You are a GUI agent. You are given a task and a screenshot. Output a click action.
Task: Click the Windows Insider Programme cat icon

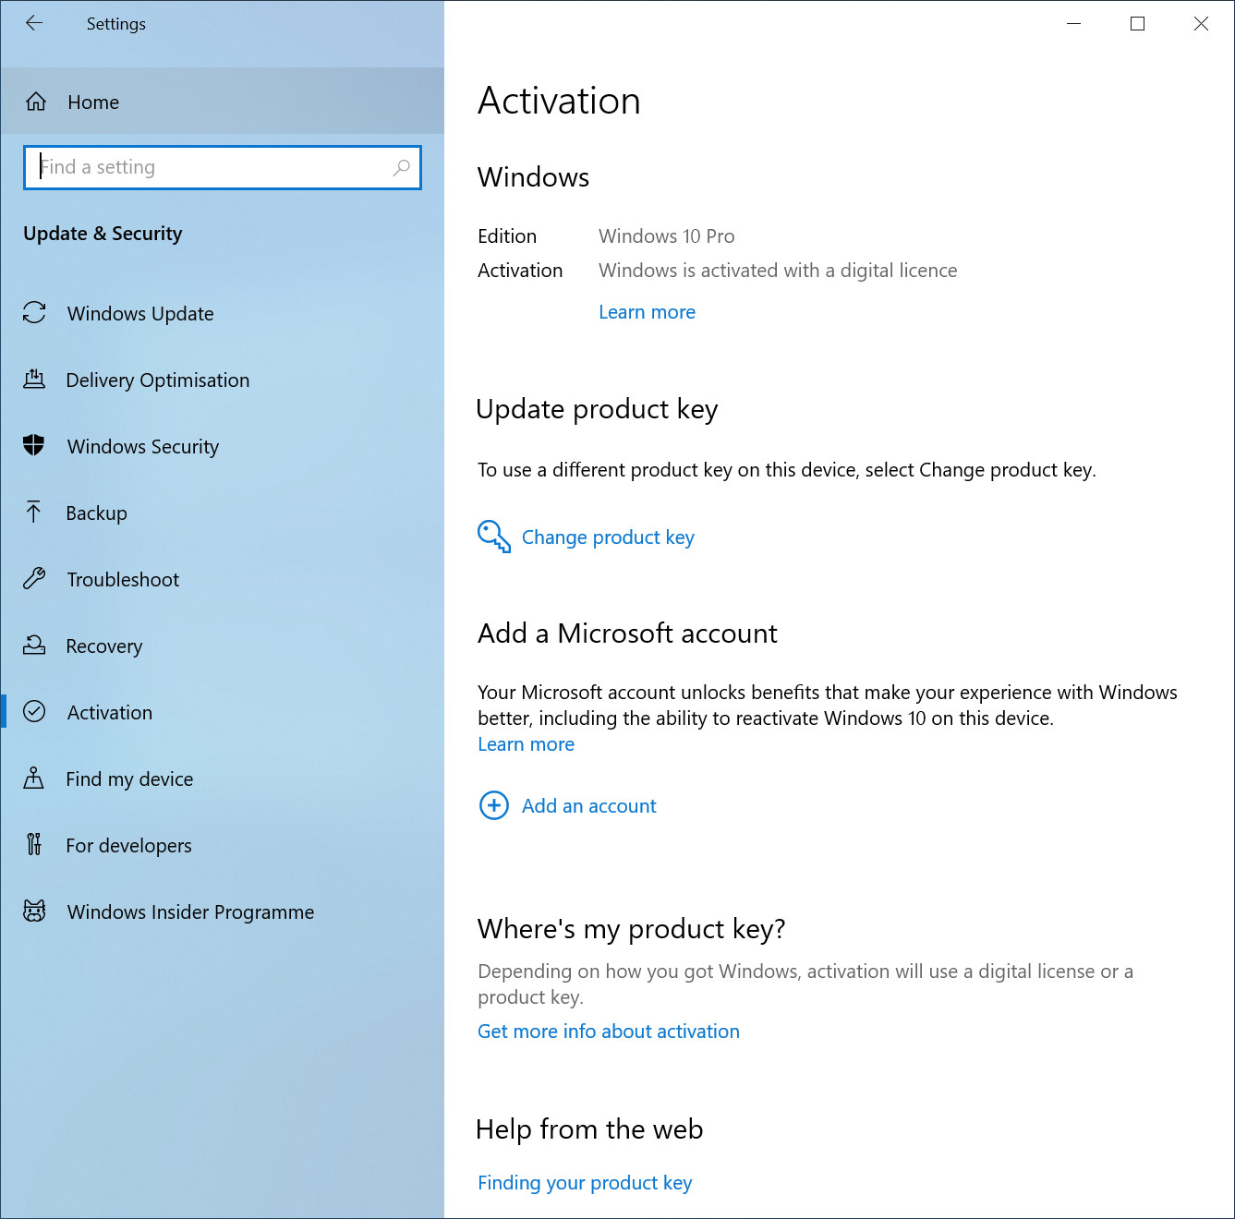[34, 911]
